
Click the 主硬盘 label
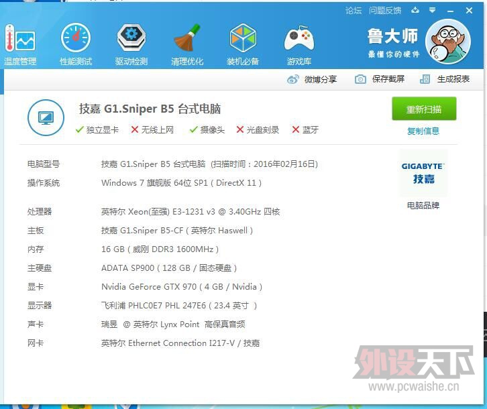pos(40,268)
